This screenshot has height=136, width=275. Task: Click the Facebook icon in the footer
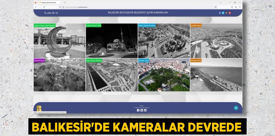tap(138, 110)
